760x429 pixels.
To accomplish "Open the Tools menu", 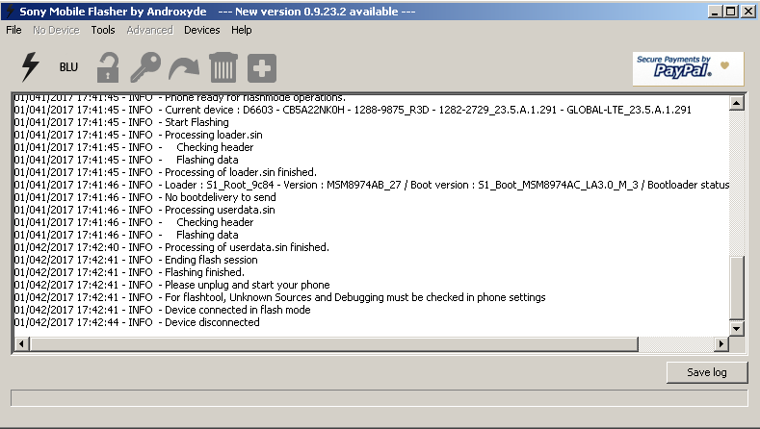I will click(x=103, y=30).
